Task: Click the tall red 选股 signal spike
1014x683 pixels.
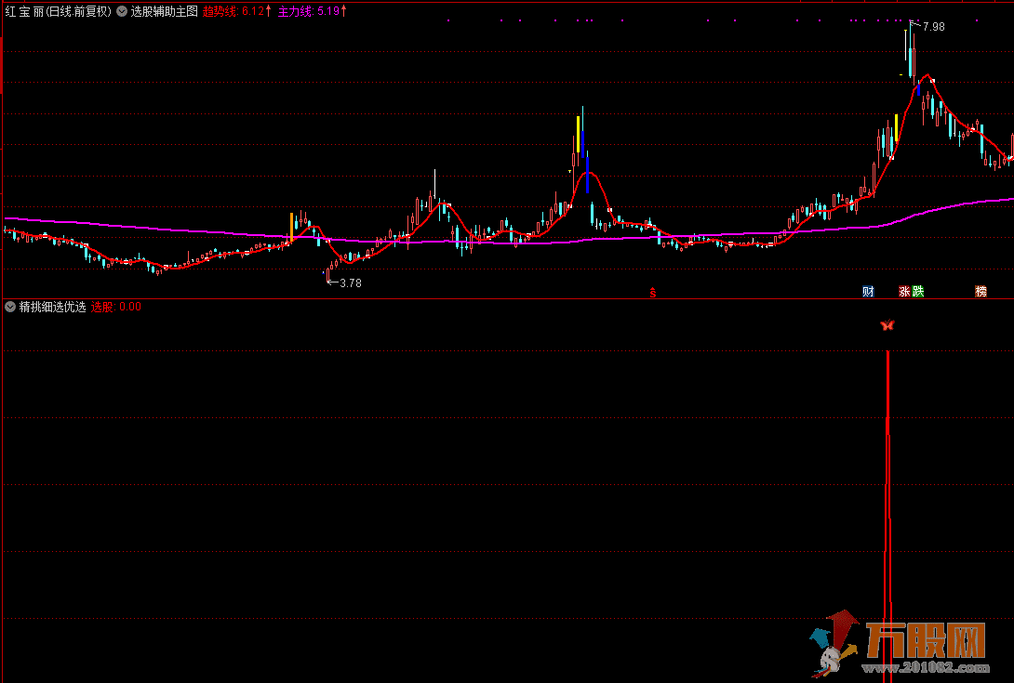Action: click(x=887, y=515)
